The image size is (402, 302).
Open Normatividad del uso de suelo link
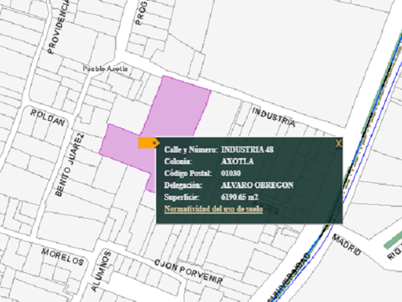(213, 209)
